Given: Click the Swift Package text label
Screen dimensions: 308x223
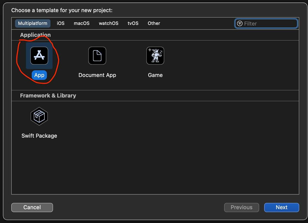Looking at the screenshot, I should pos(39,136).
